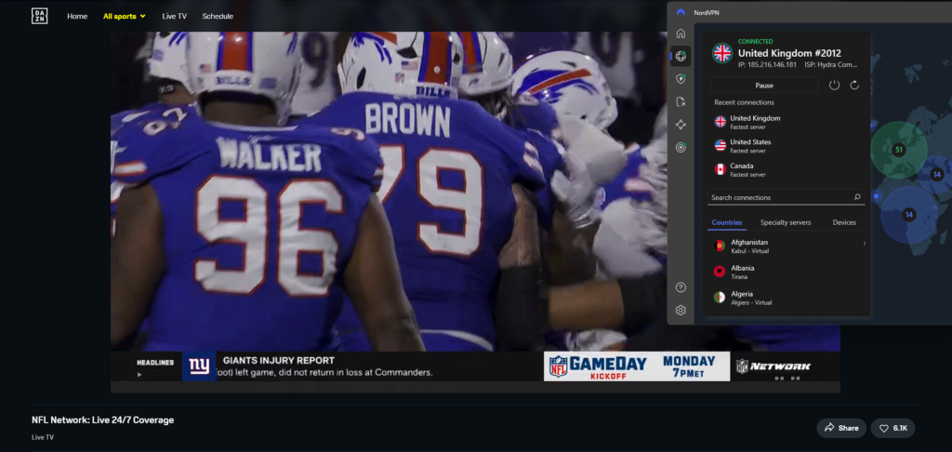
Task: Disconnect VPN with the power icon
Action: click(x=834, y=86)
